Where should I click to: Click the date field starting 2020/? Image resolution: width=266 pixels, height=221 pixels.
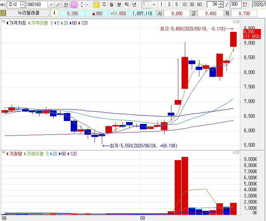coord(259,5)
